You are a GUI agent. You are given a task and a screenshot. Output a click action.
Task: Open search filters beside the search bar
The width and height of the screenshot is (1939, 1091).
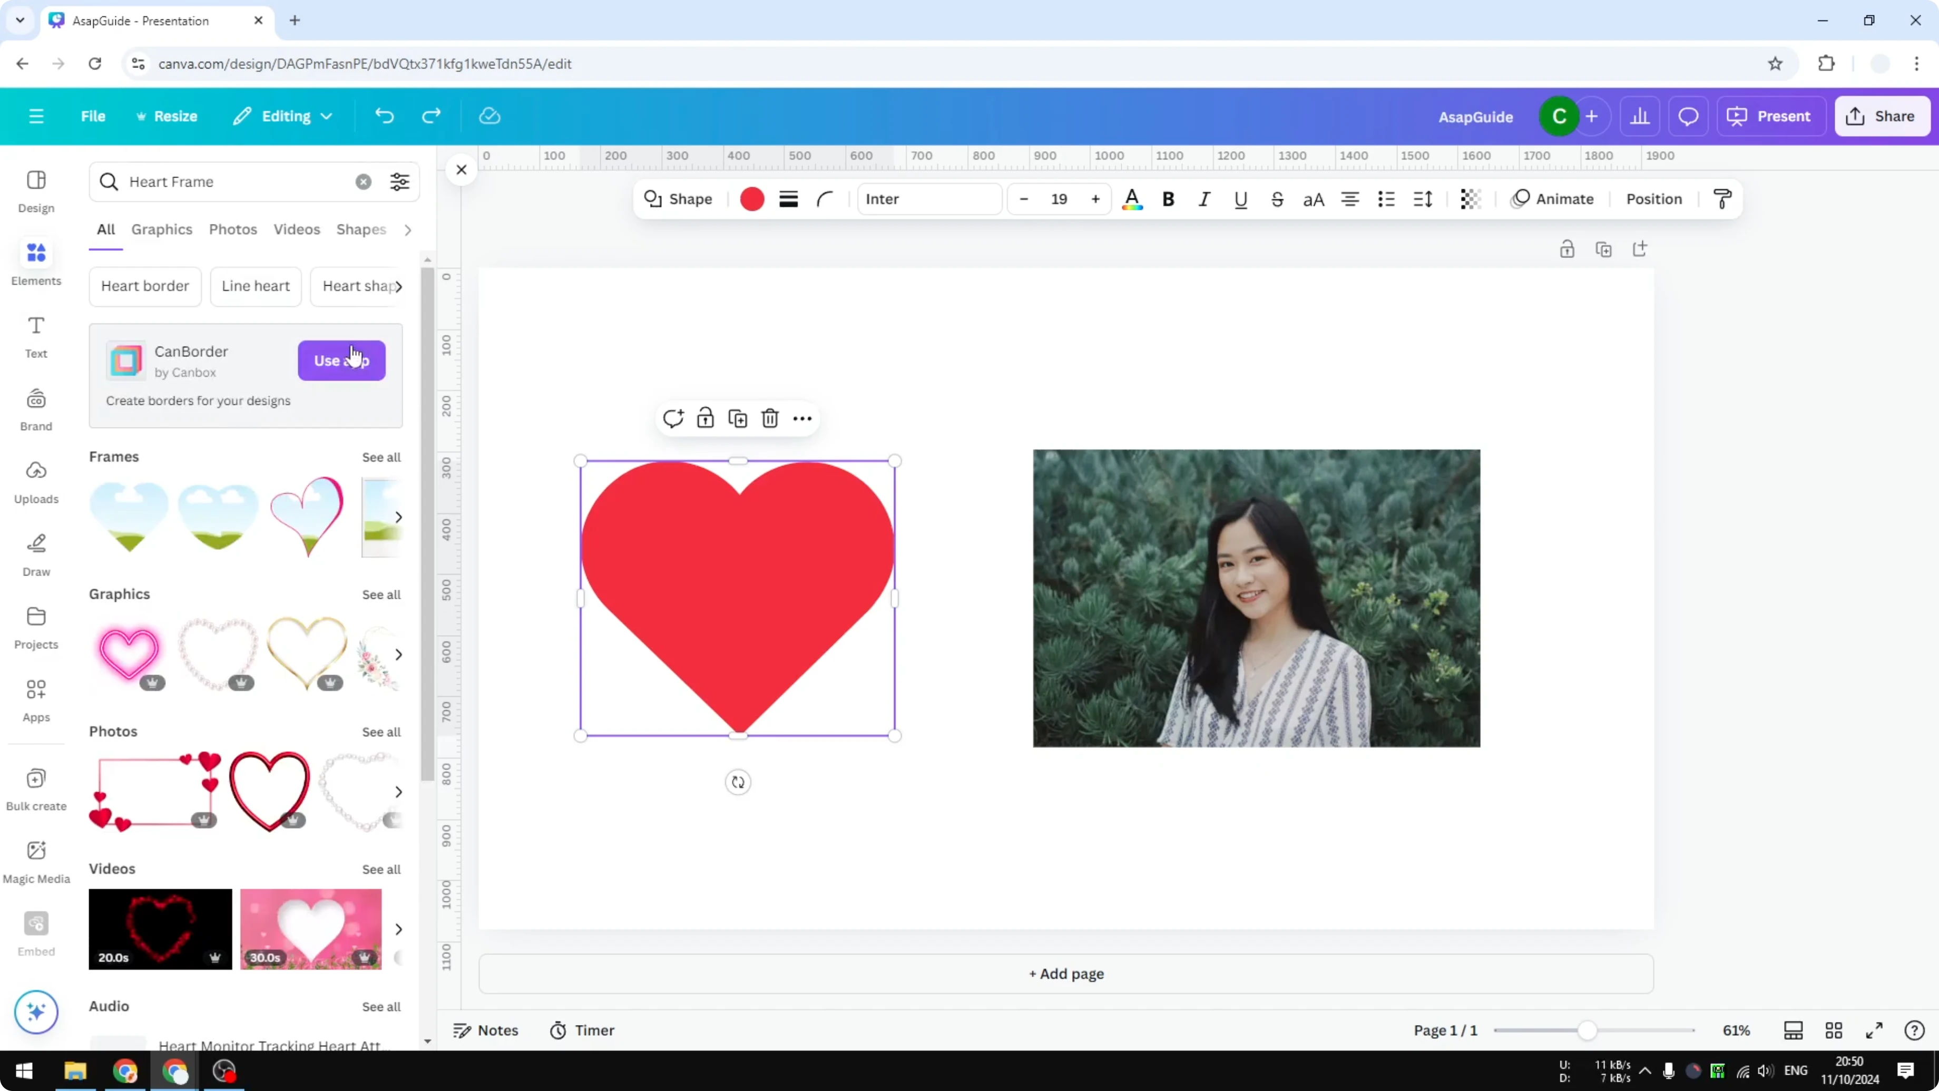(x=400, y=181)
